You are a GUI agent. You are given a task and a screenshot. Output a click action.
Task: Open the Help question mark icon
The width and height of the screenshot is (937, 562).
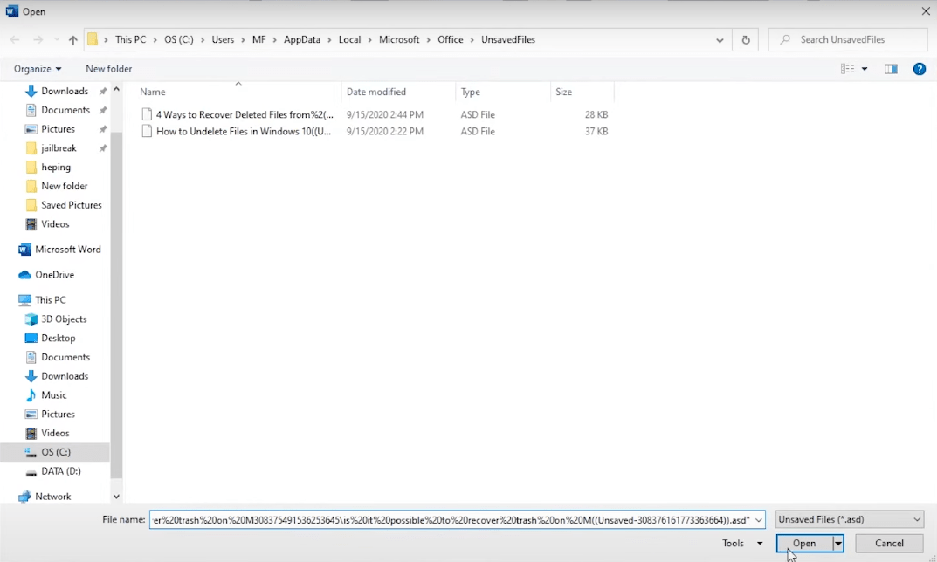click(919, 69)
